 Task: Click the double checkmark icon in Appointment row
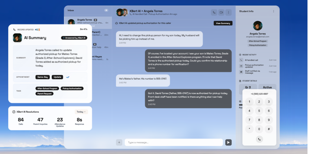(68, 77)
